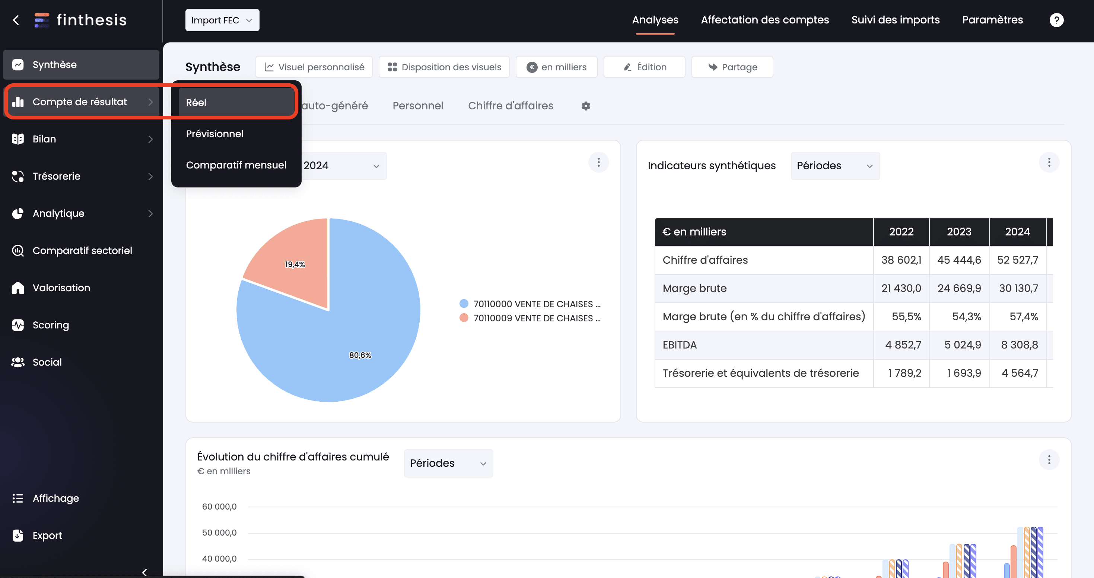The height and width of the screenshot is (578, 1094).
Task: Open Évolution du chiffre d'affaires three-dot menu
Action: click(1049, 460)
